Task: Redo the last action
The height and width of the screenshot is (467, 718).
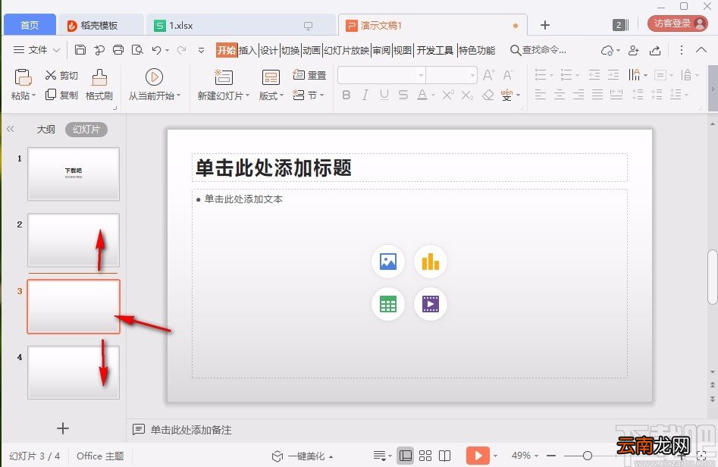Action: coord(181,49)
